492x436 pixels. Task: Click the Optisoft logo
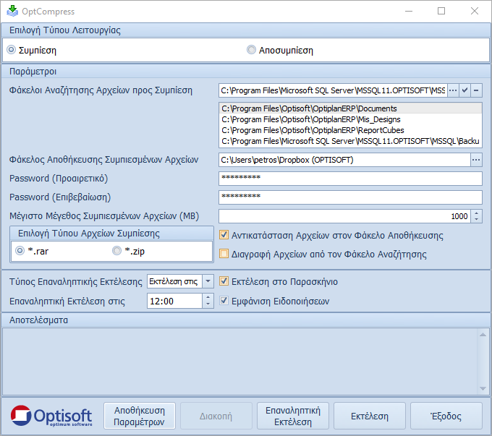pos(51,416)
